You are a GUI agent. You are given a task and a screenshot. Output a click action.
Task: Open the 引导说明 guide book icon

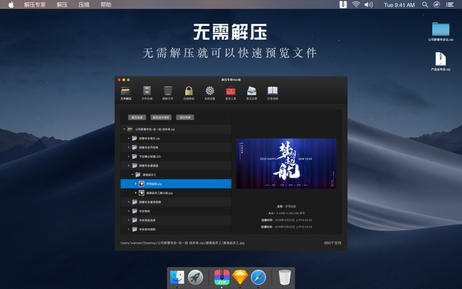[273, 91]
